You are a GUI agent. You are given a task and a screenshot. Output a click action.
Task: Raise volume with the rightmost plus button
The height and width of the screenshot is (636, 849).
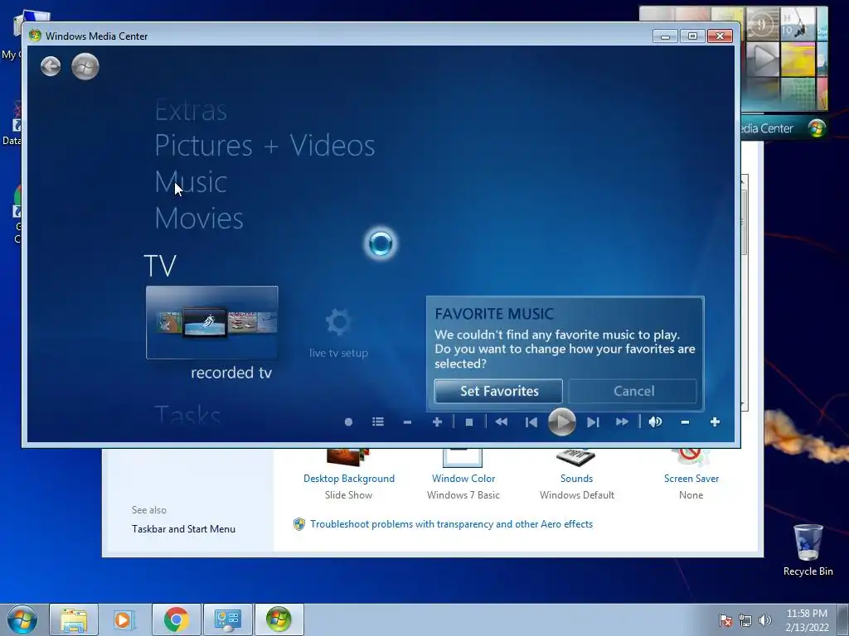coord(715,422)
